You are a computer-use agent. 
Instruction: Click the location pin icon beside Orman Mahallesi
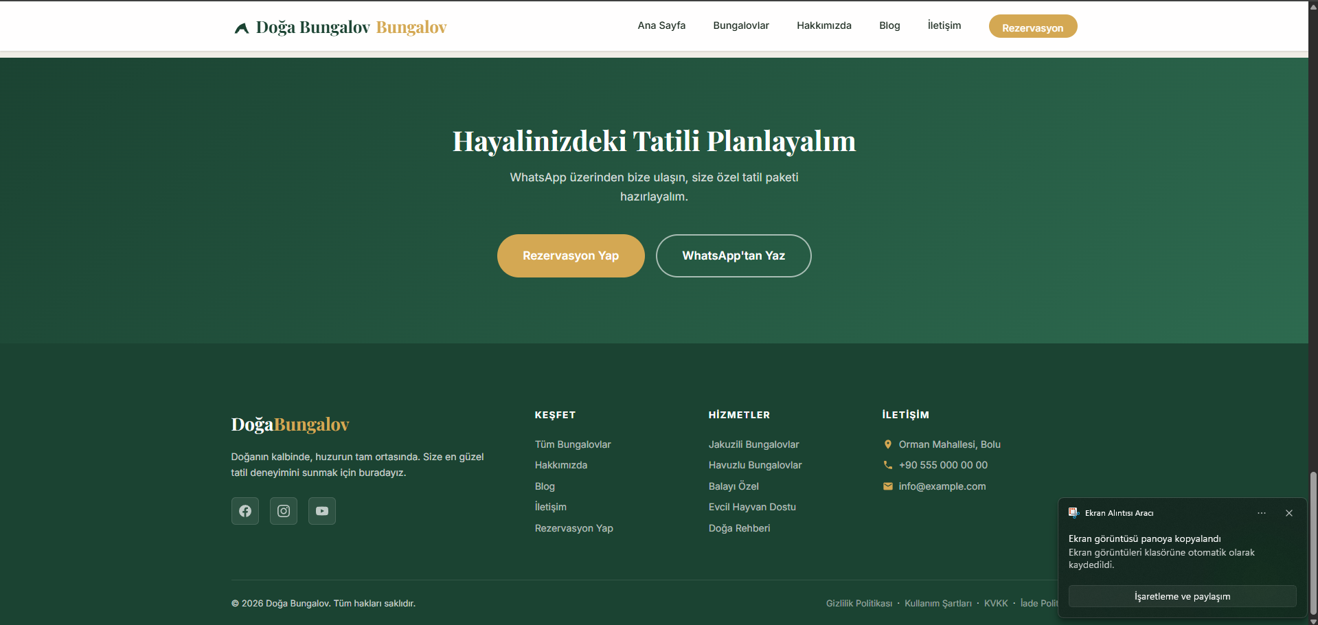coord(887,444)
